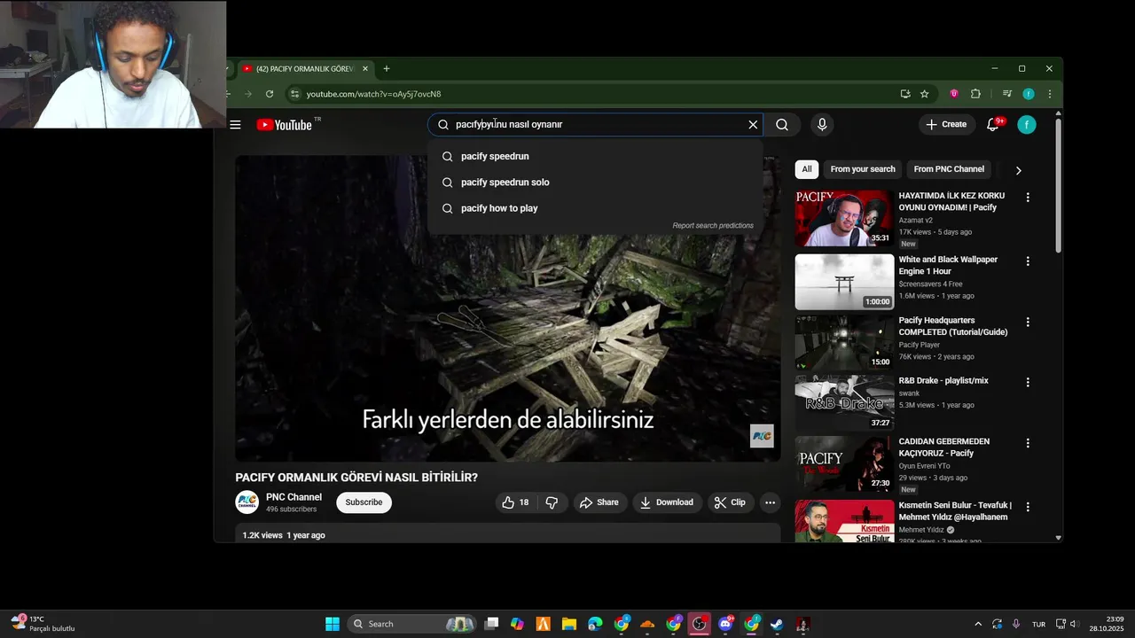This screenshot has height=638, width=1135.
Task: Open Chrome extensions puzzle icon
Action: pyautogui.click(x=975, y=94)
